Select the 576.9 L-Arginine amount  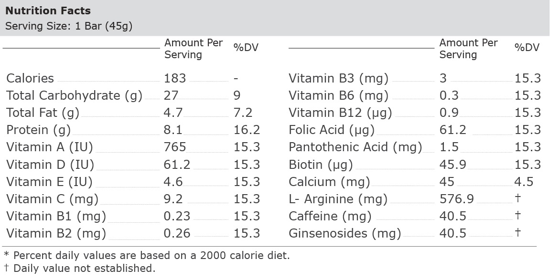coord(457,199)
